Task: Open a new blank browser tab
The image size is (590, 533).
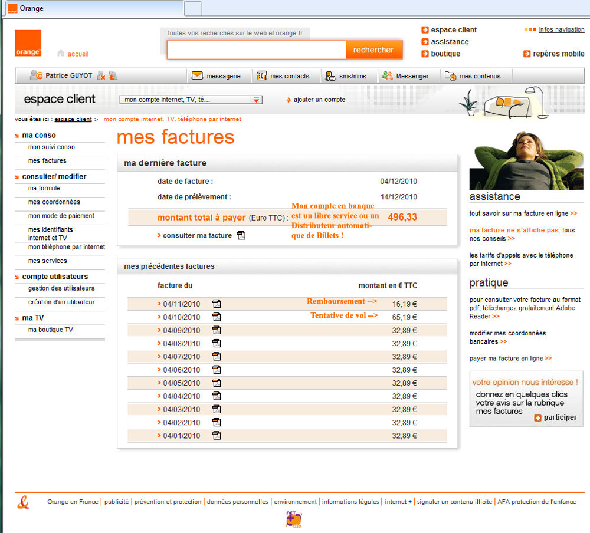Action: 193,9
